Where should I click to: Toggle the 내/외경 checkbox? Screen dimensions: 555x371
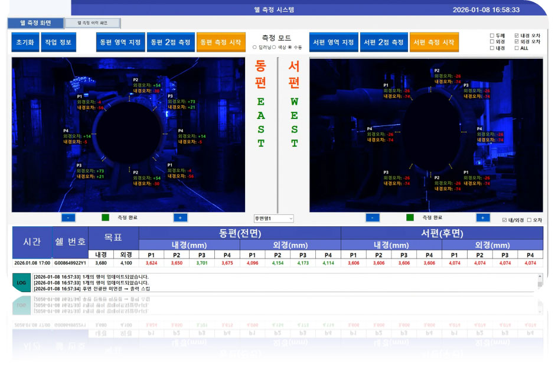pyautogui.click(x=504, y=220)
